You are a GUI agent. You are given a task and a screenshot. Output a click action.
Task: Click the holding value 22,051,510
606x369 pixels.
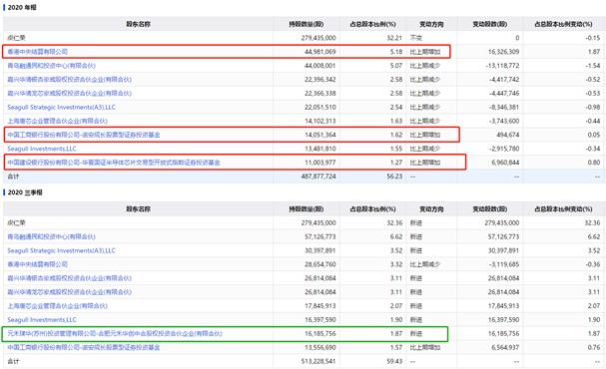point(320,107)
